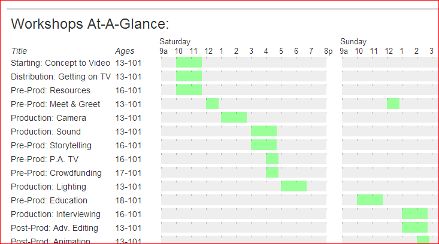
Task: Click Saturday noon Meet & Greet green block
Action: 212,103
